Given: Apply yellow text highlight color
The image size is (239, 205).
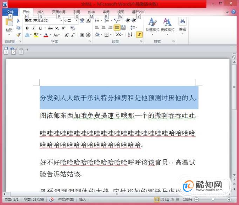Looking at the screenshot, I should click(x=36, y=35).
